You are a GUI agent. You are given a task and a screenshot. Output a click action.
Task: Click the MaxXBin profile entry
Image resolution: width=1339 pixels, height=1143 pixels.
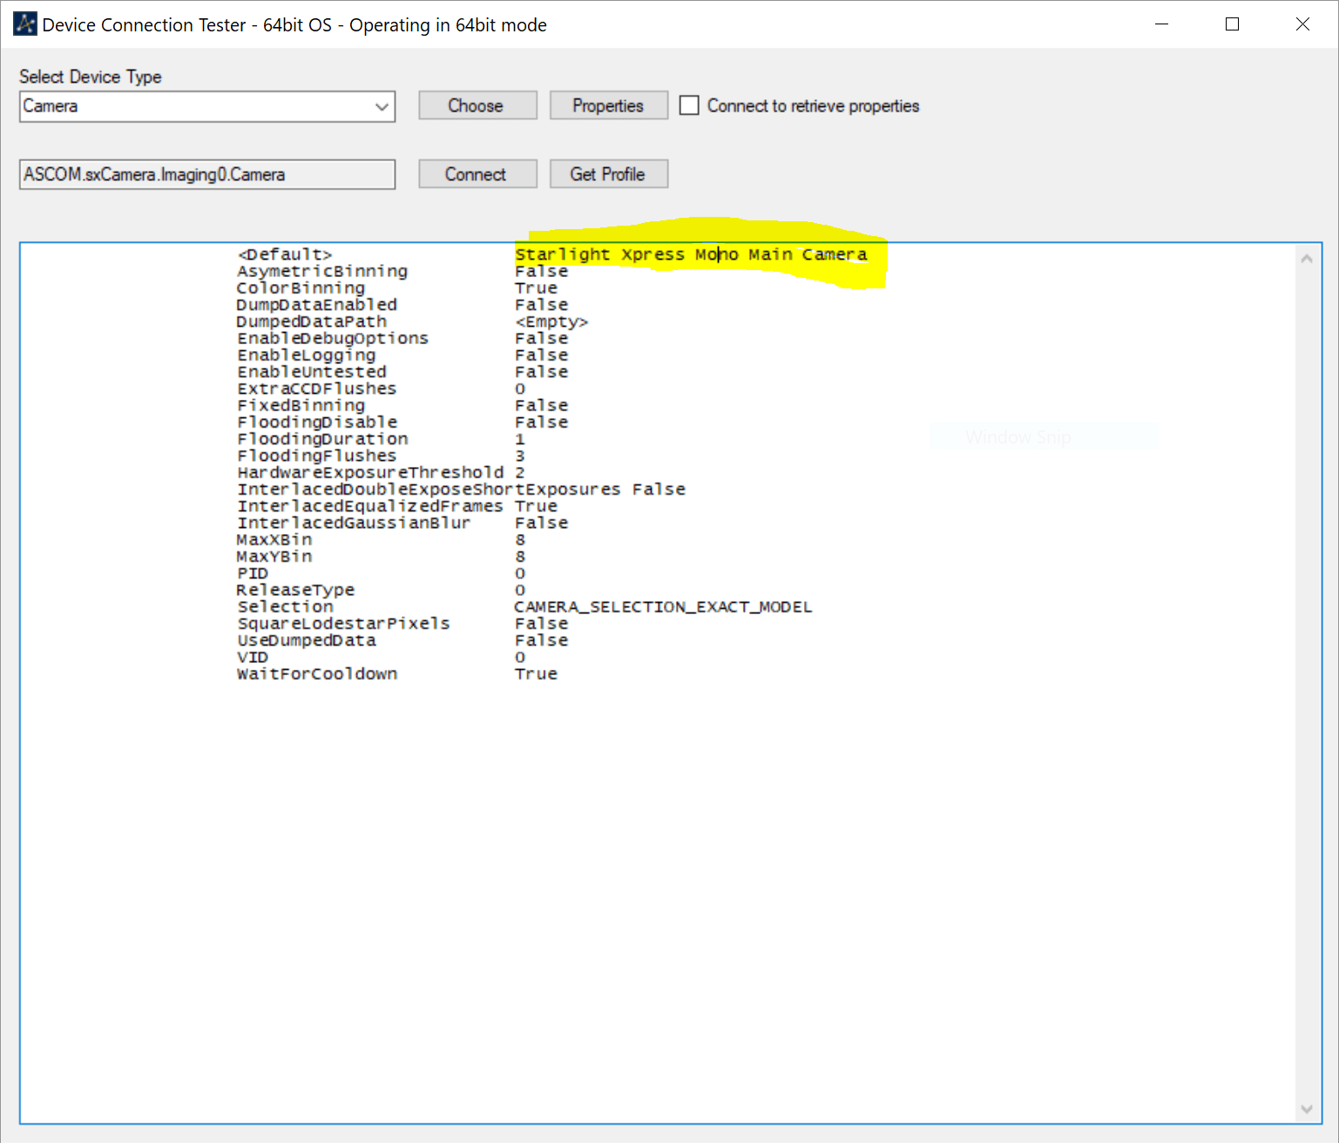pos(274,539)
